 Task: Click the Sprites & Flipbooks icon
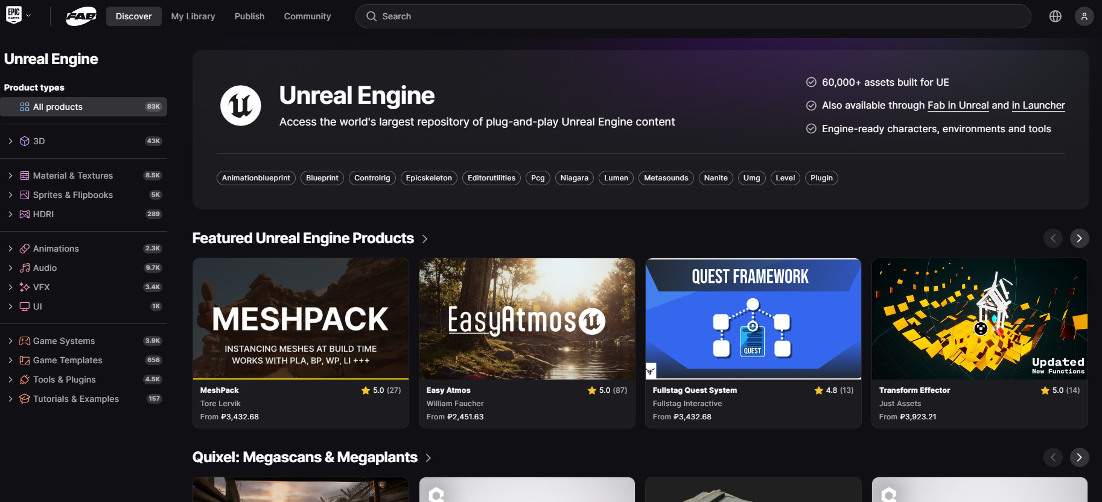[x=25, y=195]
